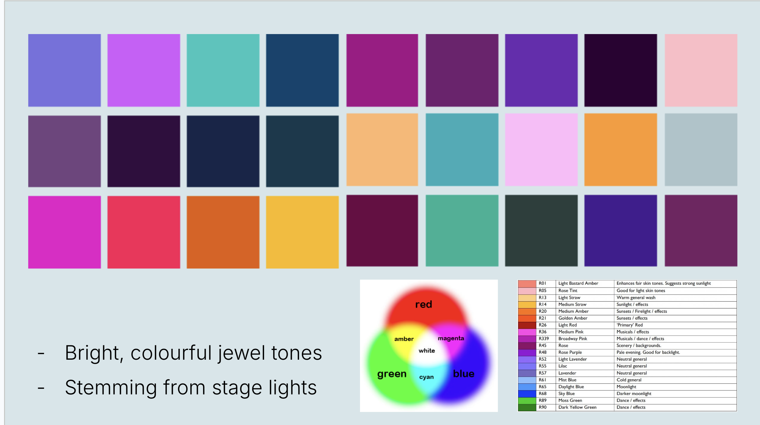Click the R339 Broadway Pink entry
The width and height of the screenshot is (760, 425).
click(572, 338)
